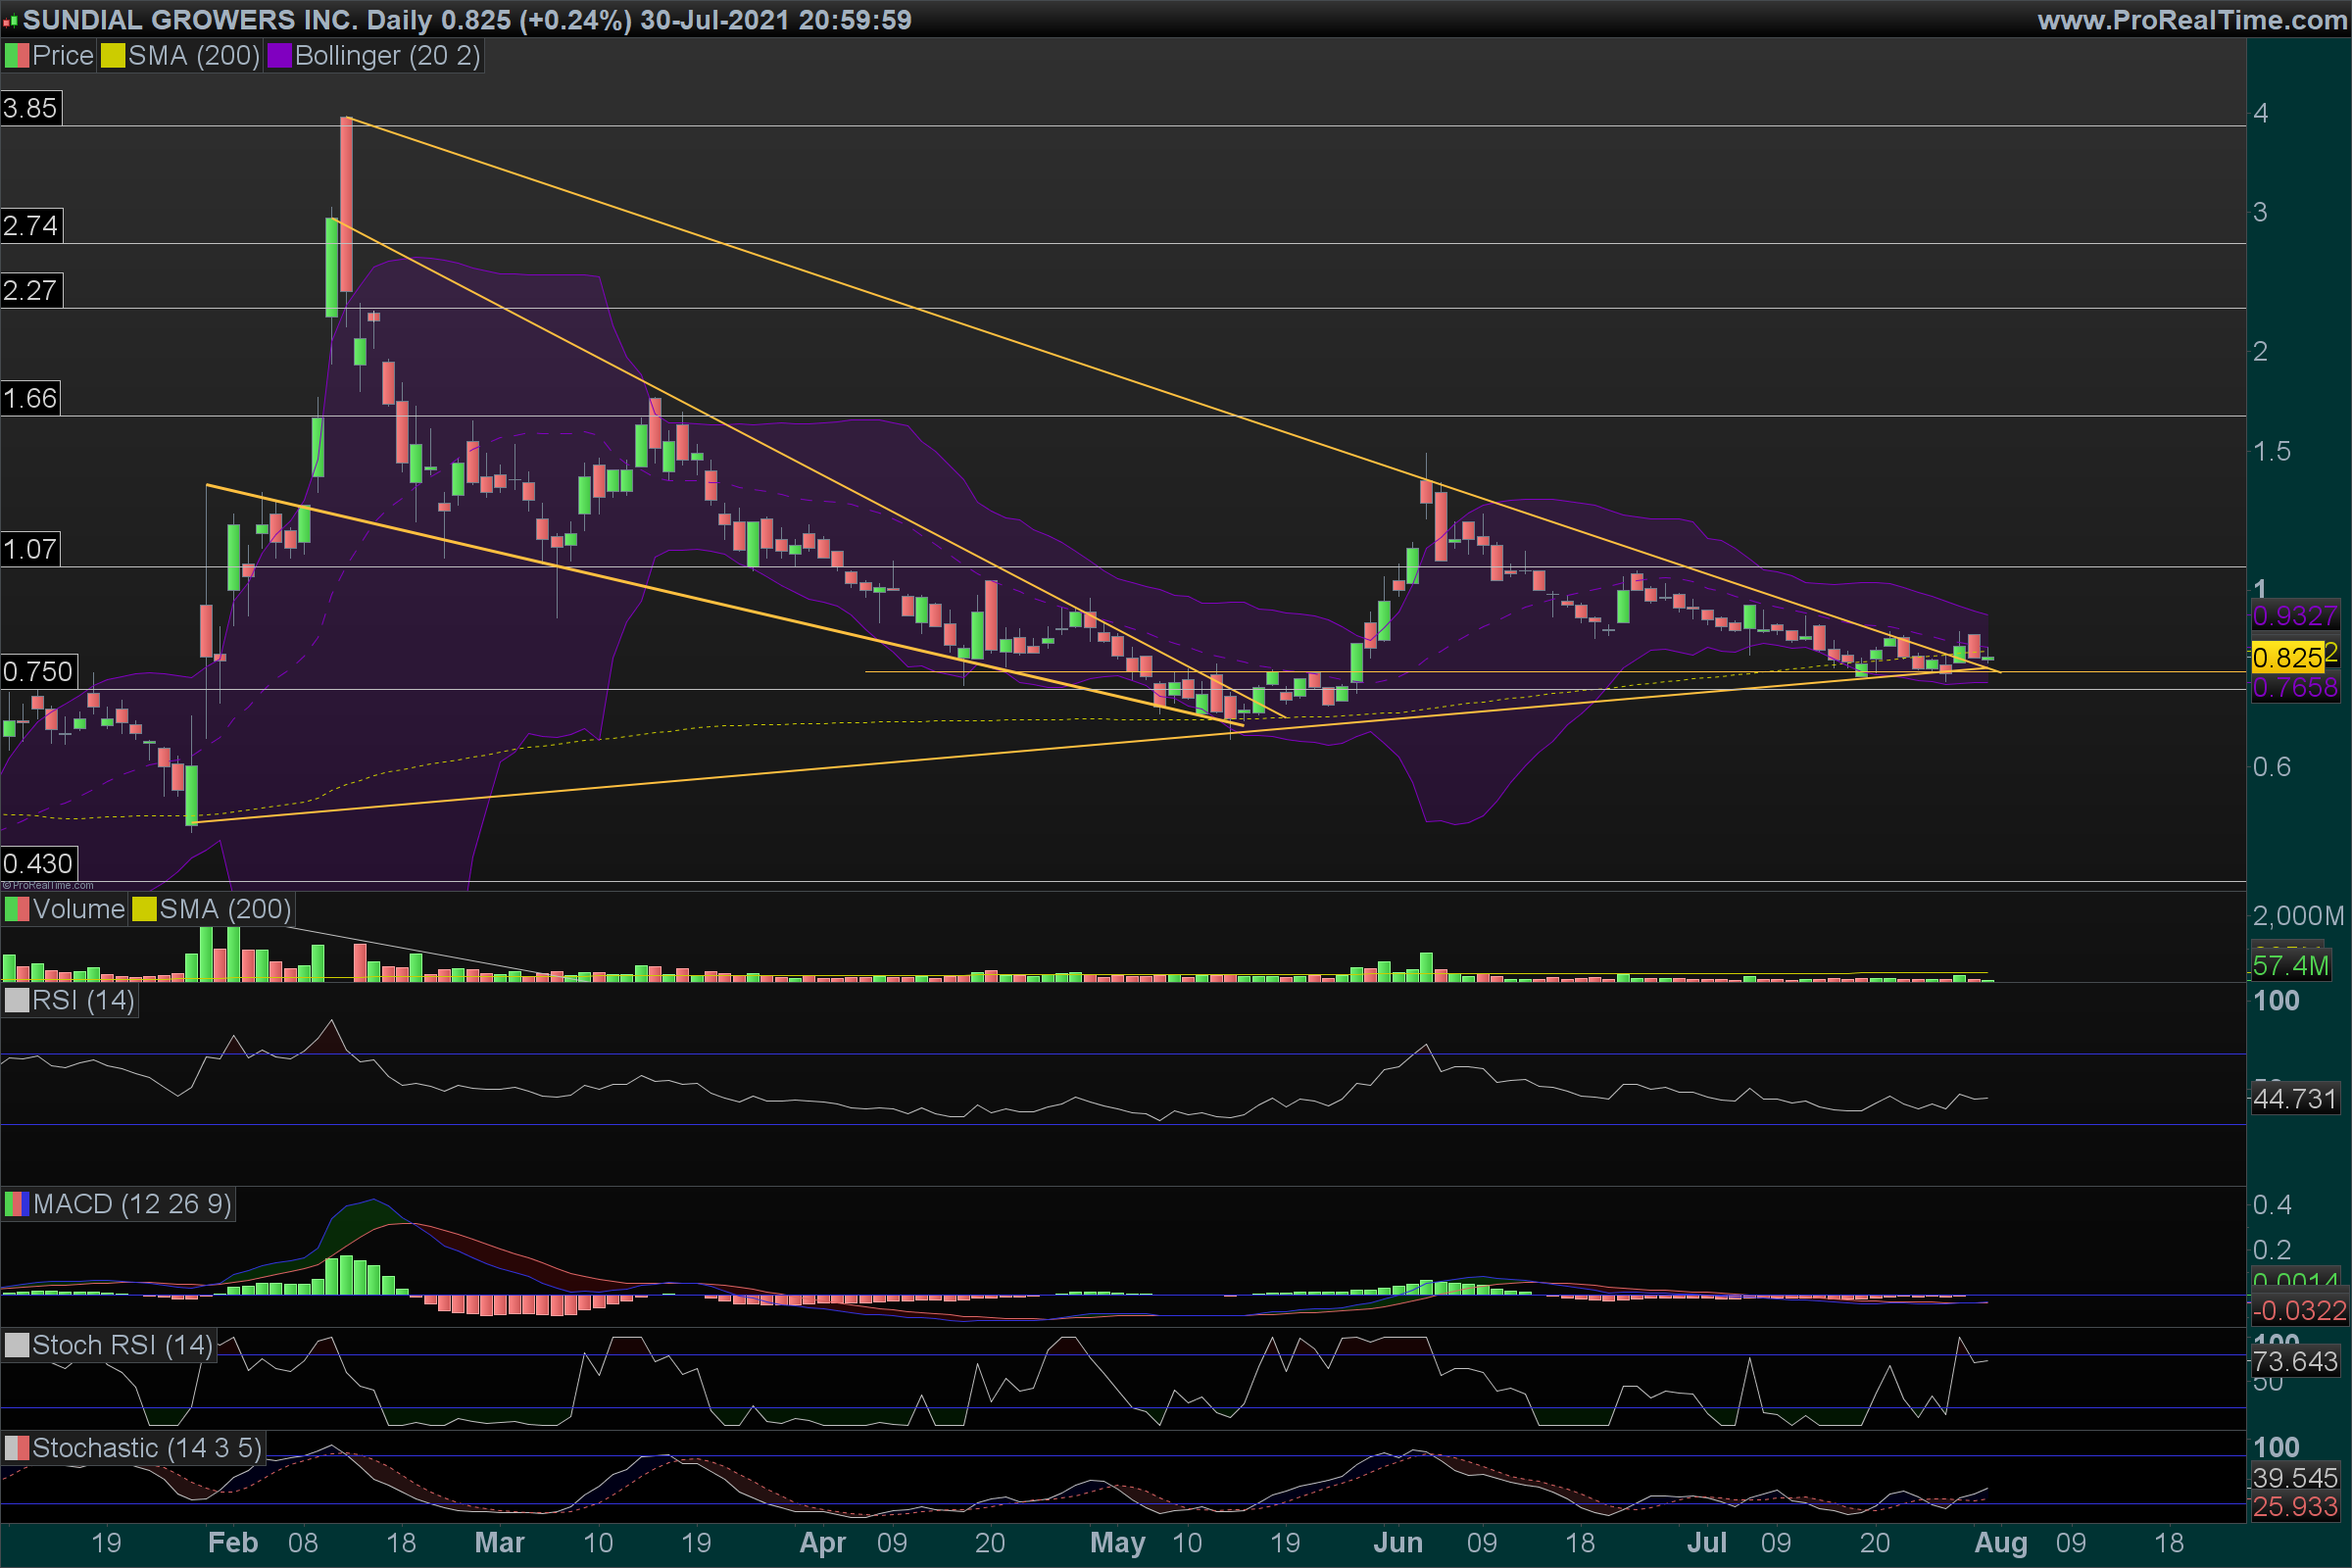Click the Price legend candlestick icon
The image size is (2352, 1568).
(17, 56)
